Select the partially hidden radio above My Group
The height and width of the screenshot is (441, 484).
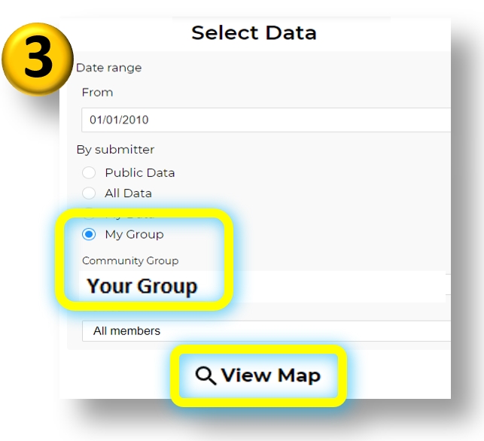pyautogui.click(x=89, y=214)
